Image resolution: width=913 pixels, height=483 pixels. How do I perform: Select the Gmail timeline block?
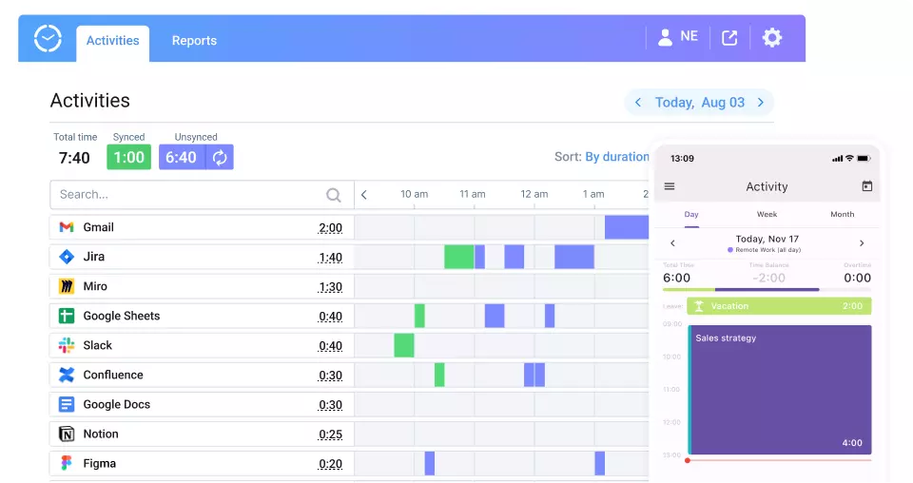click(x=627, y=227)
